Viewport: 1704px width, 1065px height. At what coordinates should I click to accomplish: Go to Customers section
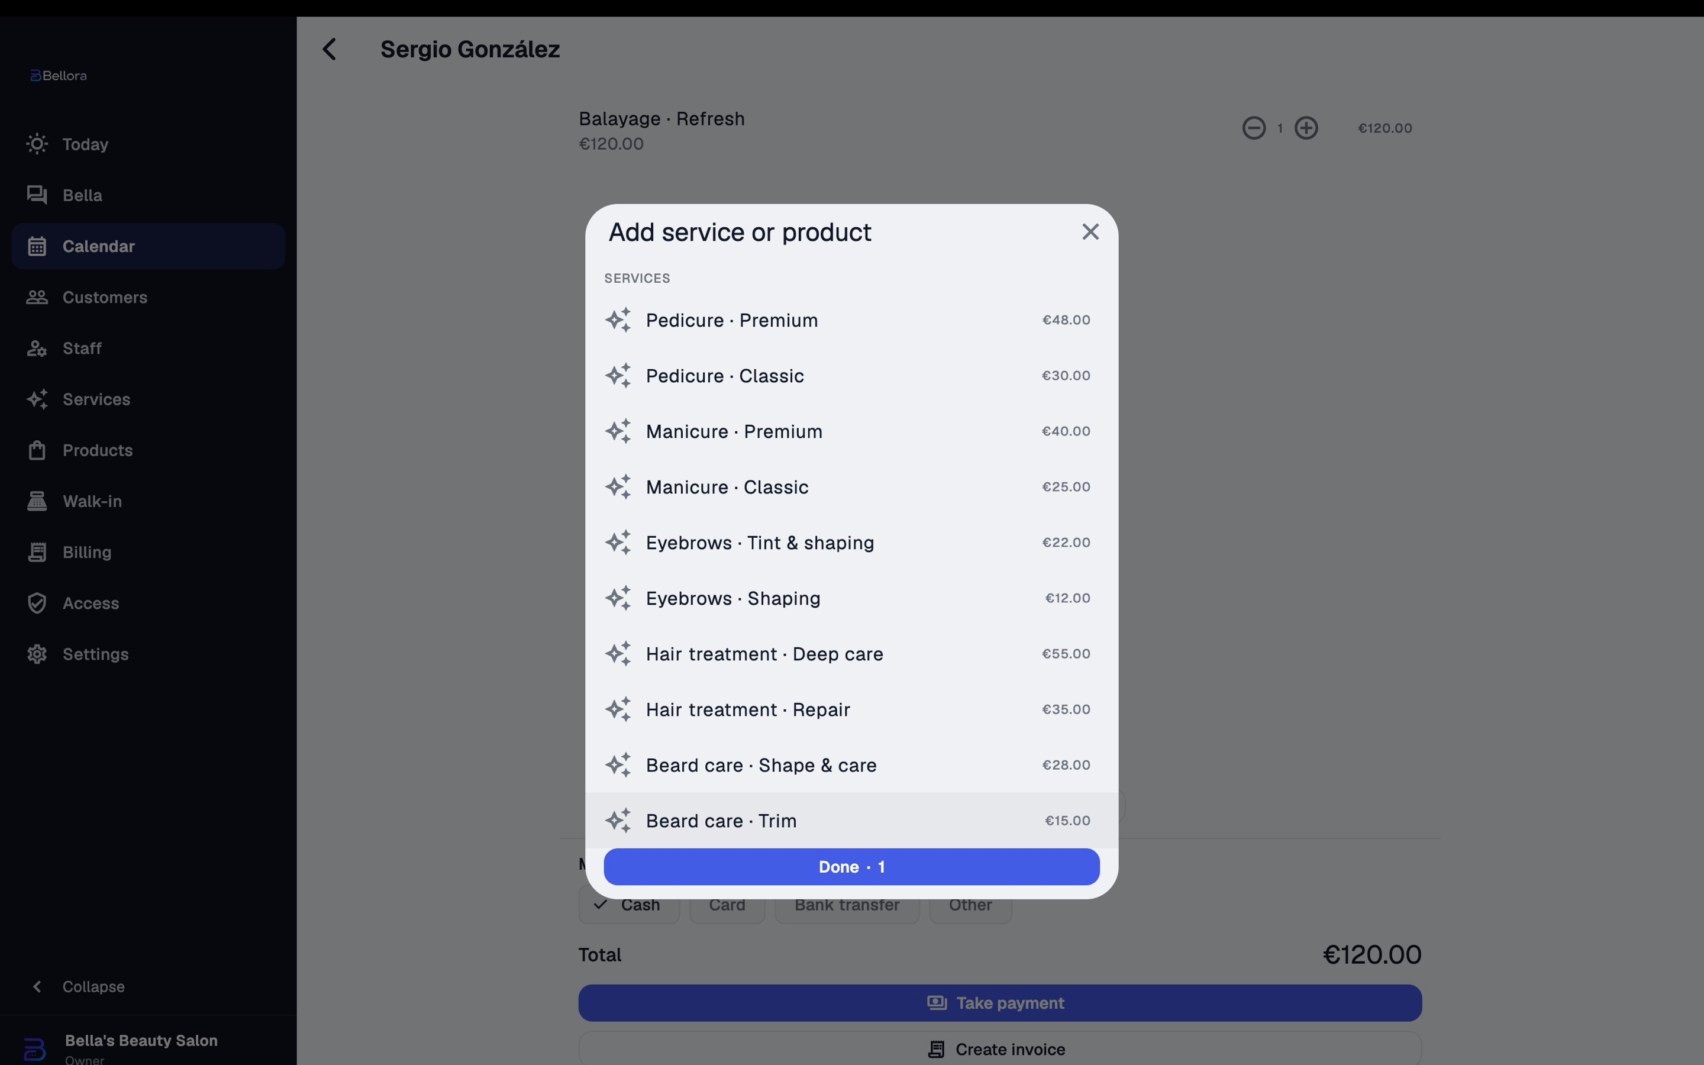click(x=148, y=297)
